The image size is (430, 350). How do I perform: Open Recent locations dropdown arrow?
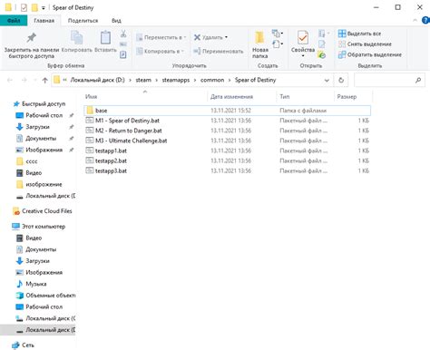click(x=35, y=81)
